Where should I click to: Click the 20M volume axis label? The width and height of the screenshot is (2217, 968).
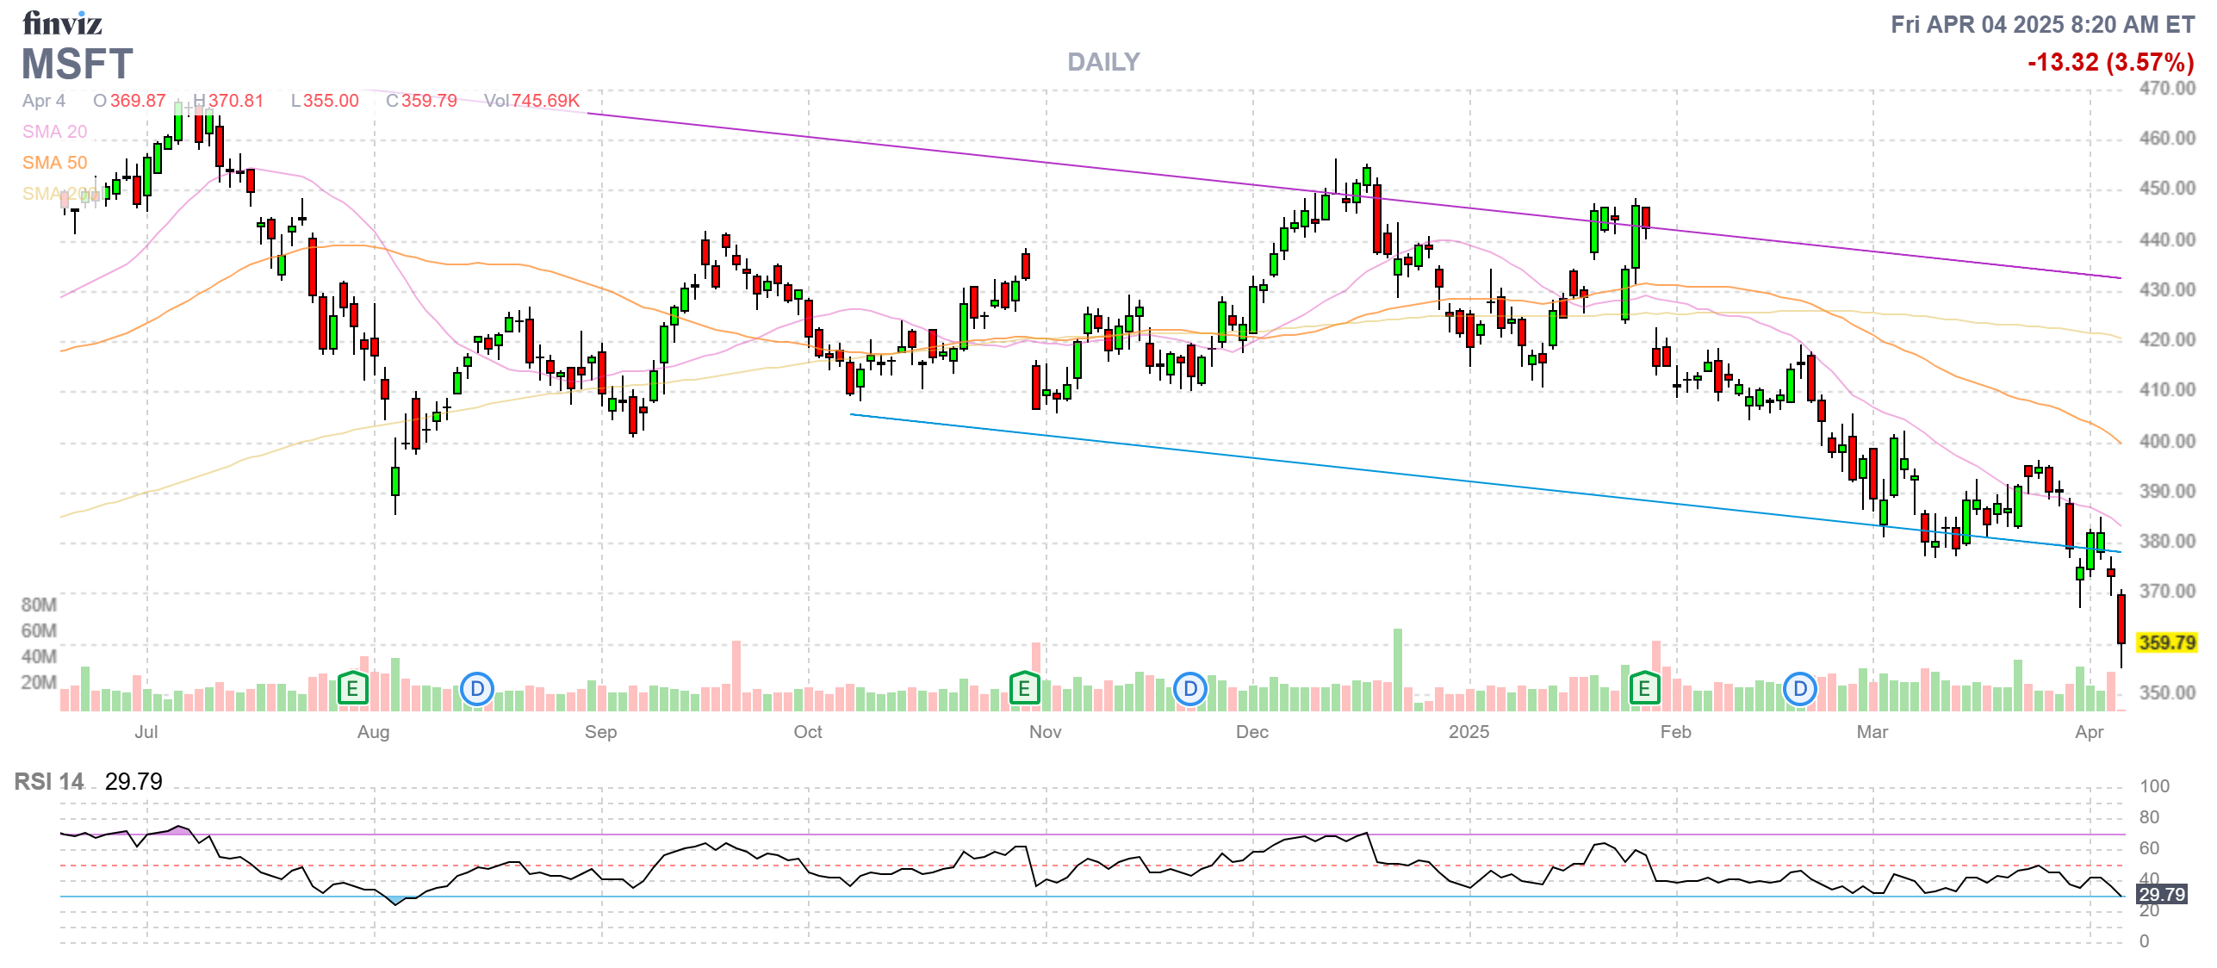click(x=39, y=682)
